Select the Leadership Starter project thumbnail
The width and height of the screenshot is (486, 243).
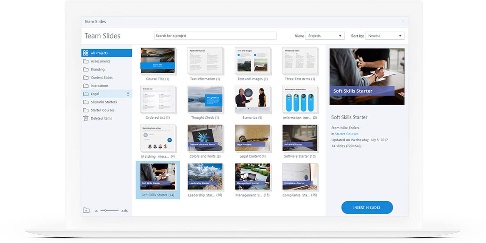click(x=205, y=177)
